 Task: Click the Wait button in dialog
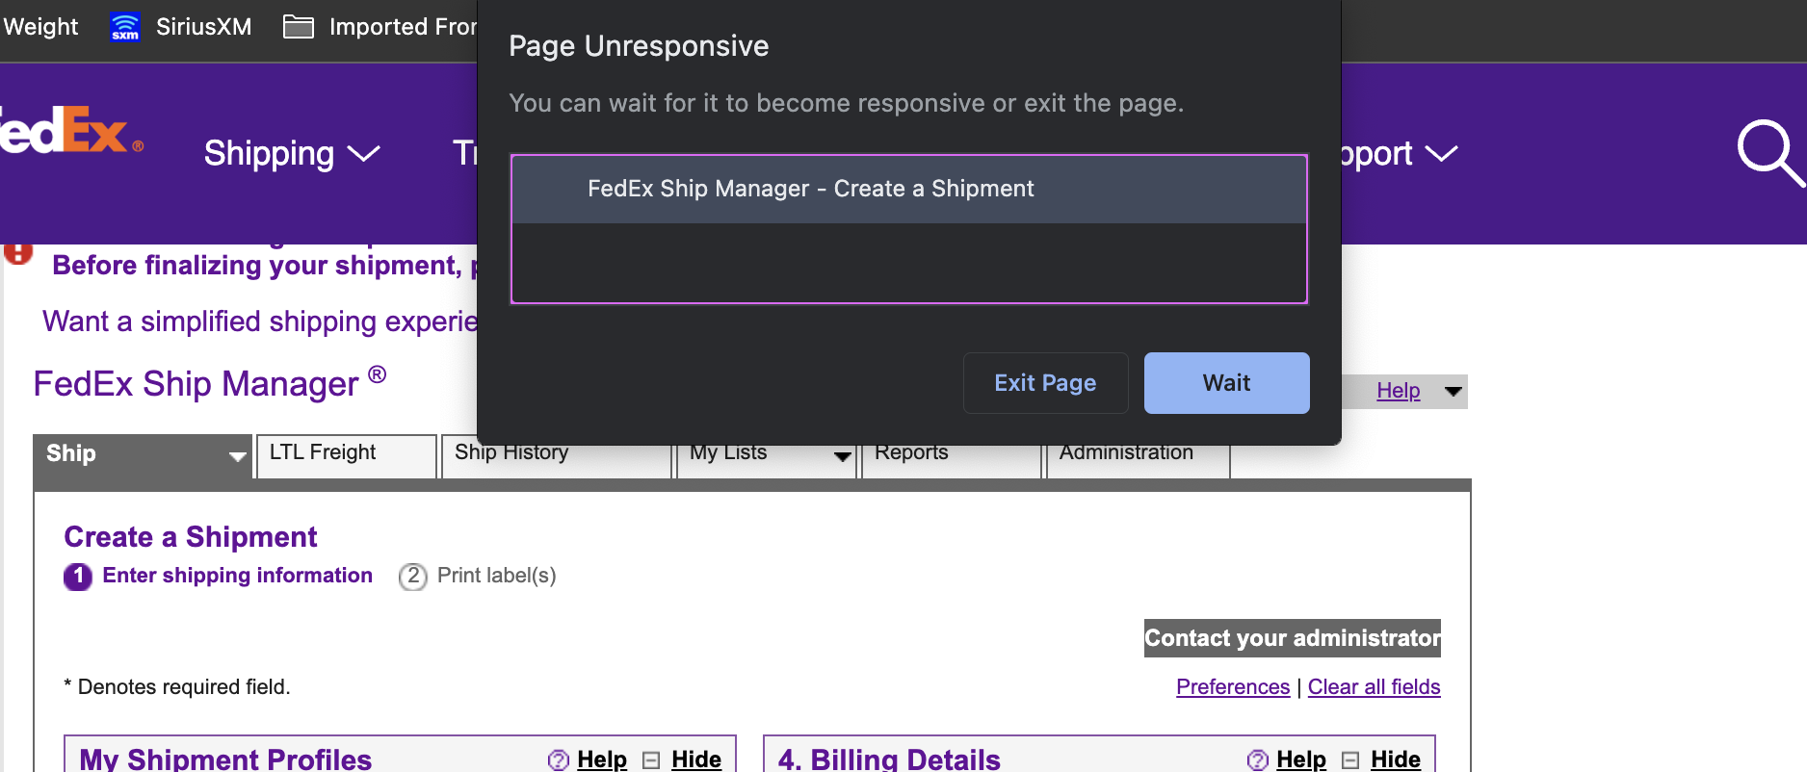[1225, 383]
